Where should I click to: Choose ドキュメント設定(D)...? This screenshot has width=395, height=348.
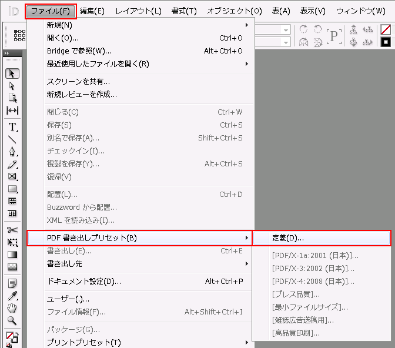click(140, 281)
